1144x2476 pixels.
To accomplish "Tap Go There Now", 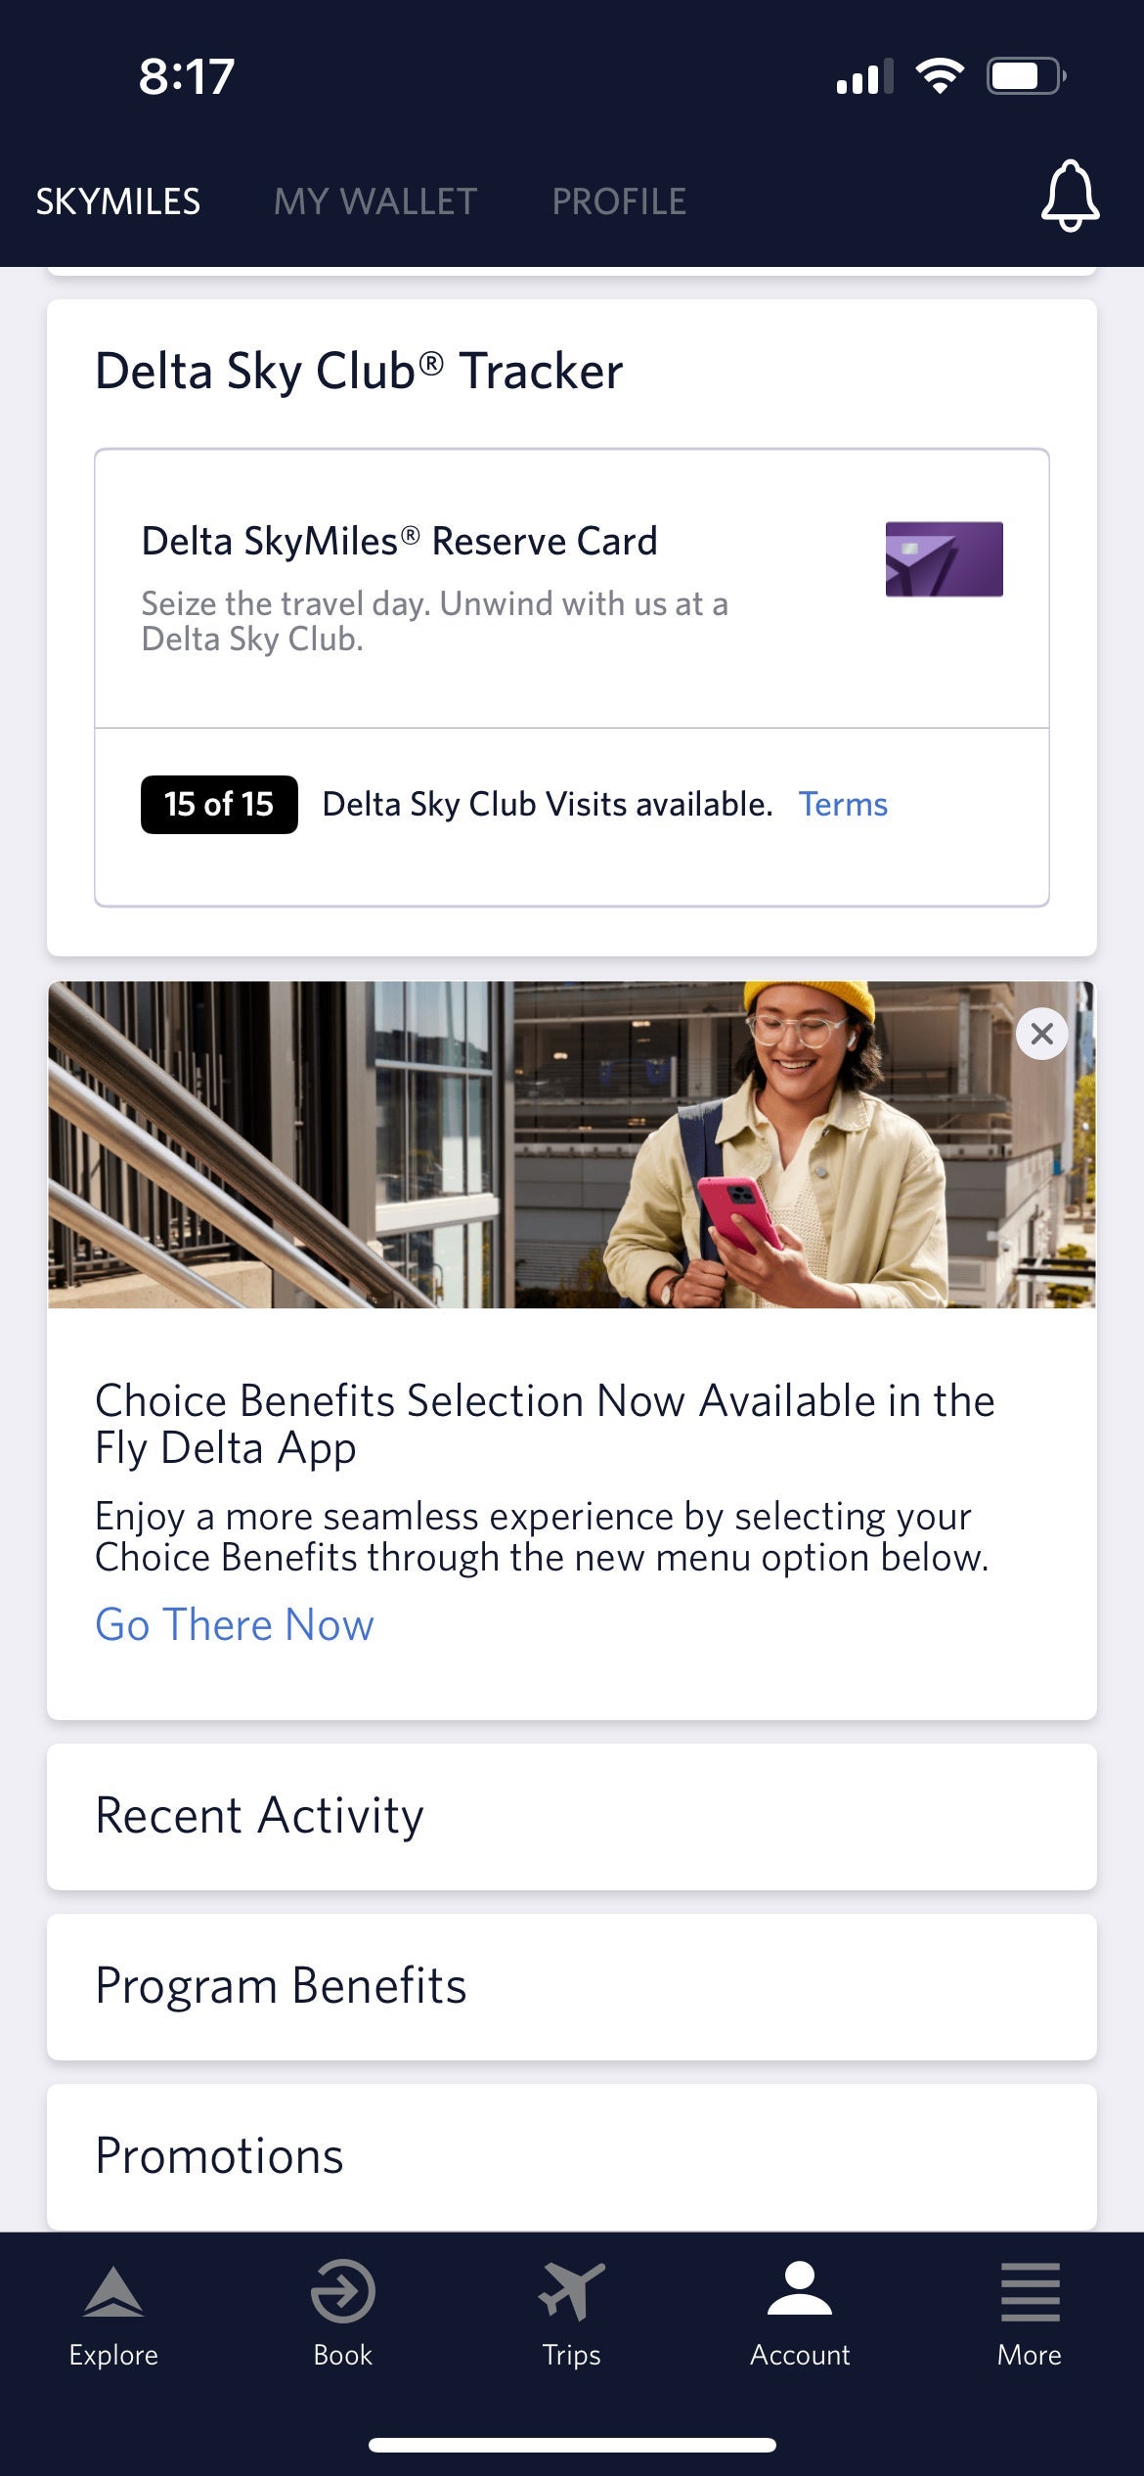I will [234, 1623].
